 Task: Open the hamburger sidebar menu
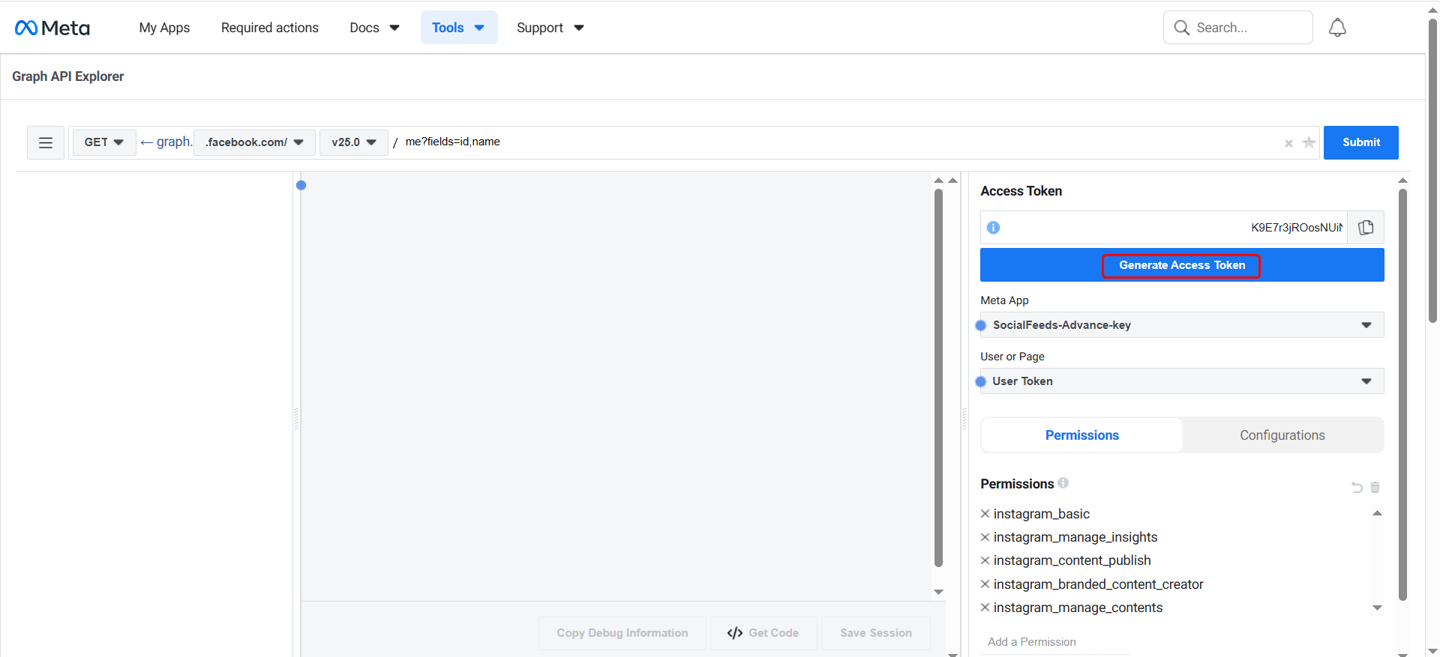click(46, 142)
